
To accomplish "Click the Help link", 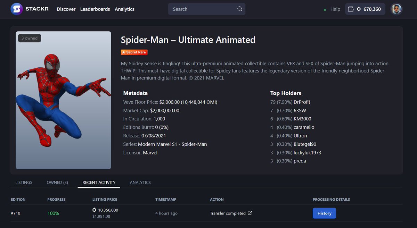I will coord(335,9).
